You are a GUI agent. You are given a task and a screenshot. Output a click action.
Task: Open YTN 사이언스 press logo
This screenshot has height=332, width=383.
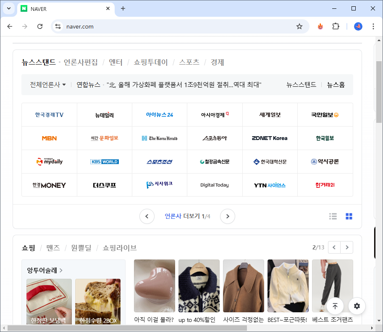pyautogui.click(x=270, y=185)
